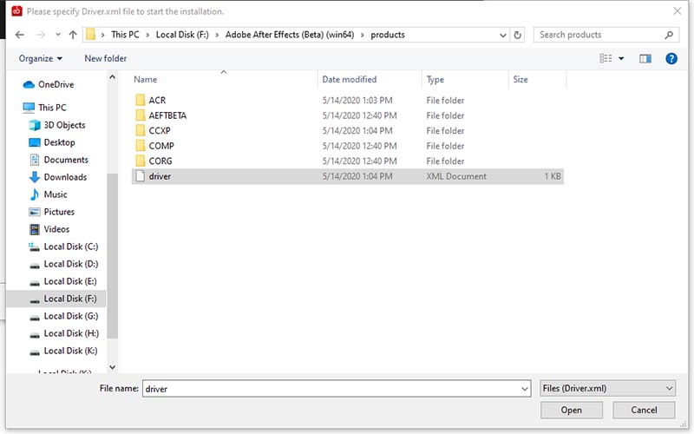Screen dimensions: 694x434
Task: Go up one folder level arrow
Action: 73,35
